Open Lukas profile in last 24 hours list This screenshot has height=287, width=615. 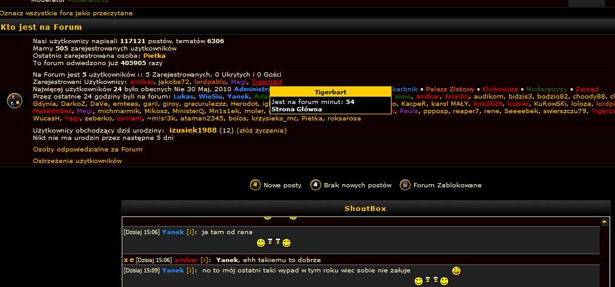click(x=183, y=96)
